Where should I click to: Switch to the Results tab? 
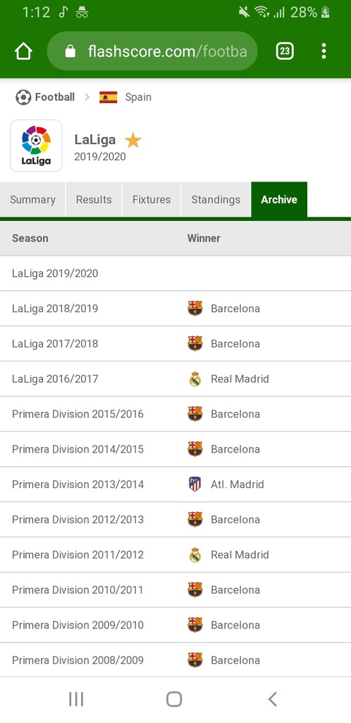coord(94,200)
